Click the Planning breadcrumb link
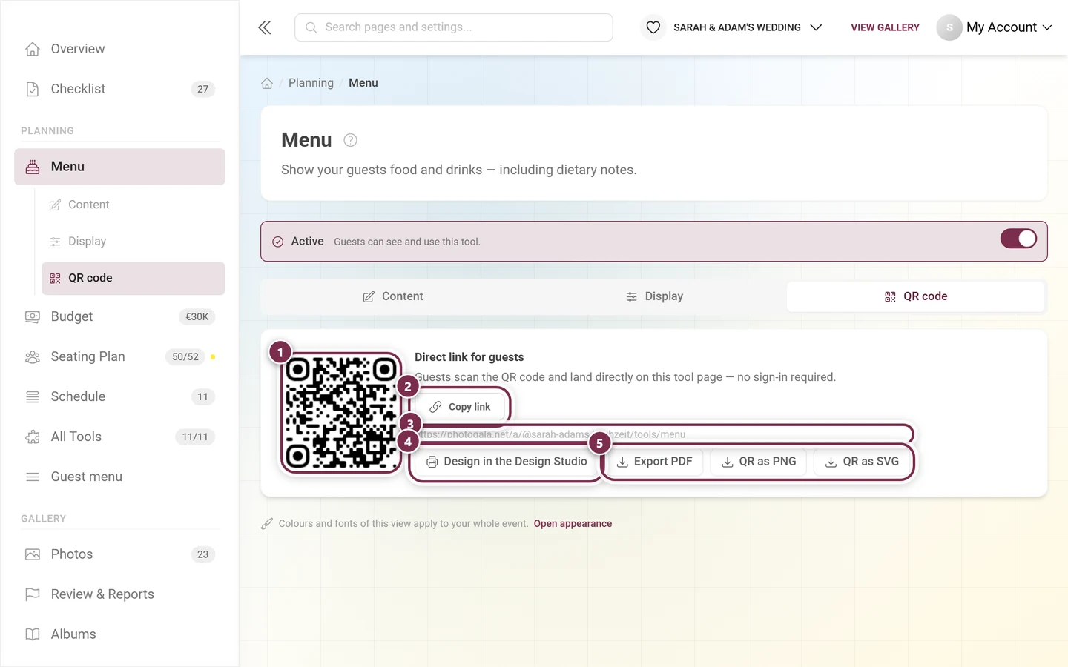The width and height of the screenshot is (1068, 667). click(311, 83)
